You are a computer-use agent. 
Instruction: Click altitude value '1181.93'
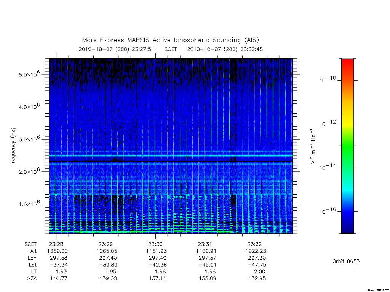point(157,251)
